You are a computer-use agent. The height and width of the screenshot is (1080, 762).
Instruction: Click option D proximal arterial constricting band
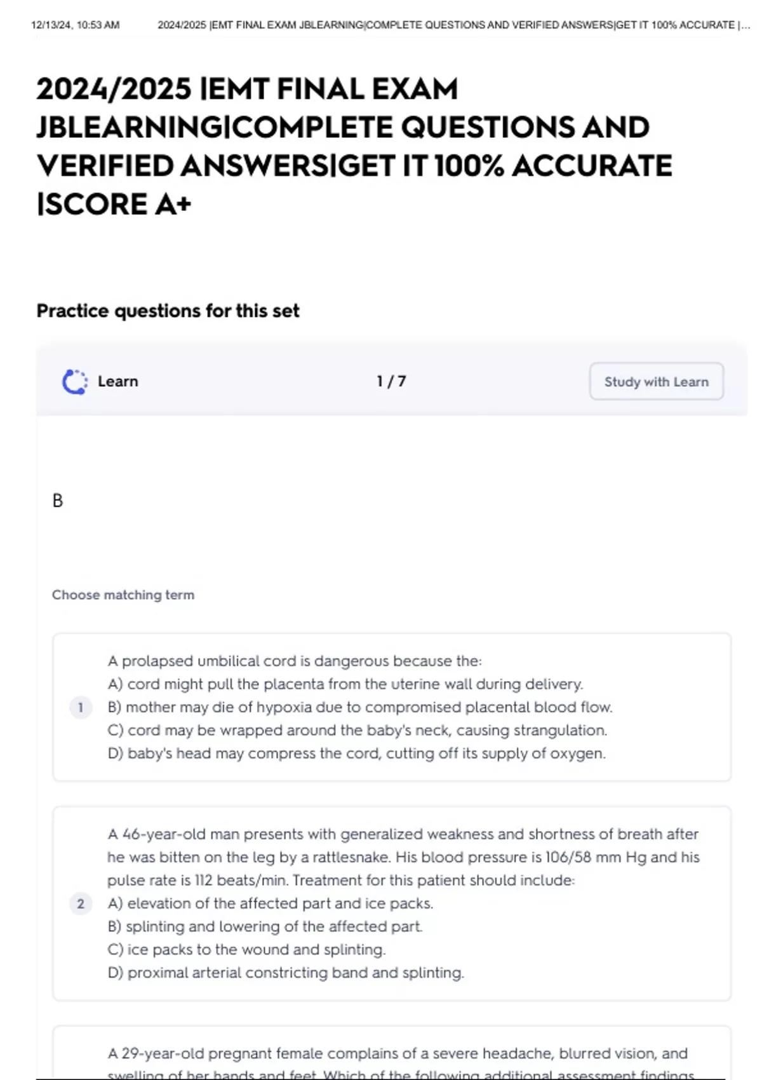tap(286, 973)
